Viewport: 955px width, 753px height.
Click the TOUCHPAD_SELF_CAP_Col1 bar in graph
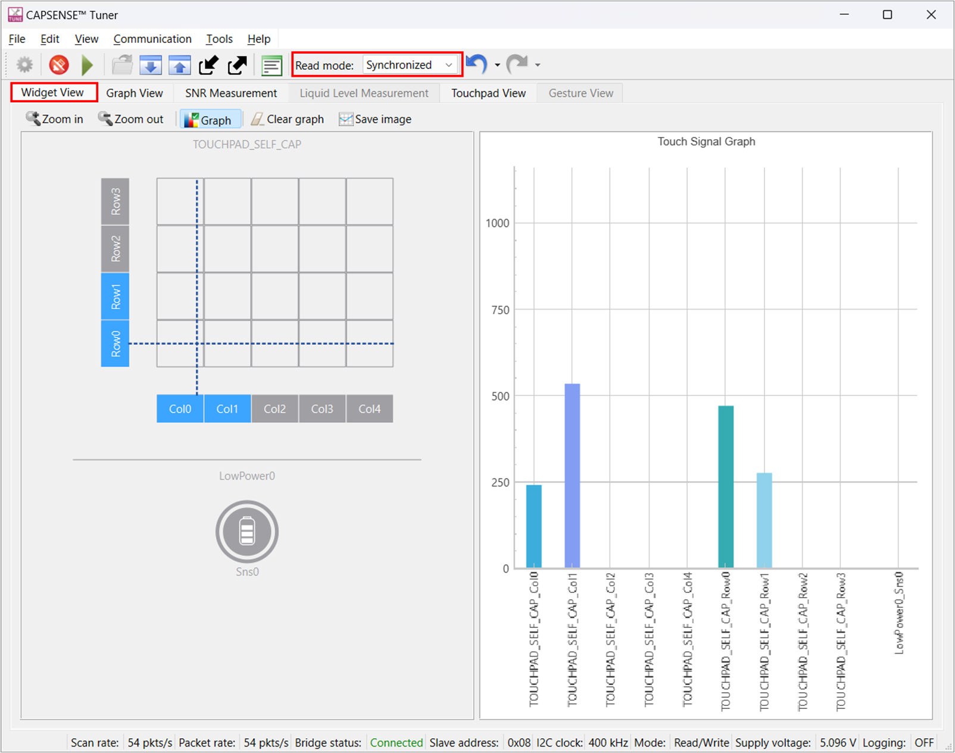[x=572, y=475]
